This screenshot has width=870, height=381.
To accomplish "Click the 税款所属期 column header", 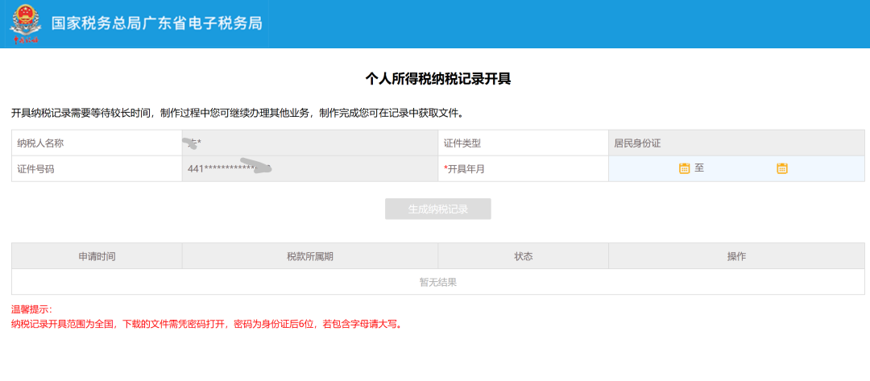I will (x=309, y=256).
